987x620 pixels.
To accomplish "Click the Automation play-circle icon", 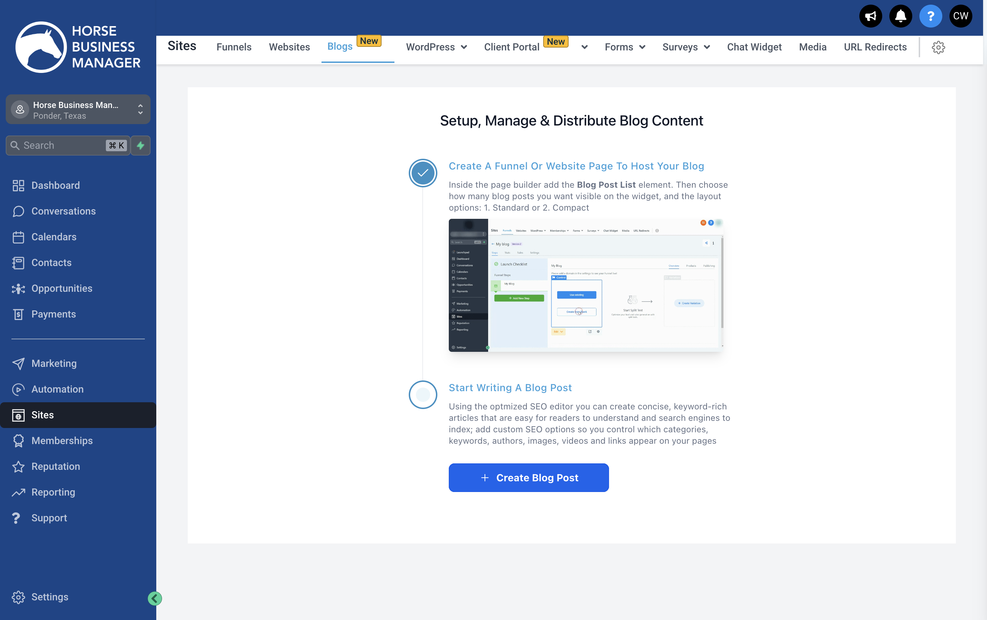I will pos(19,389).
